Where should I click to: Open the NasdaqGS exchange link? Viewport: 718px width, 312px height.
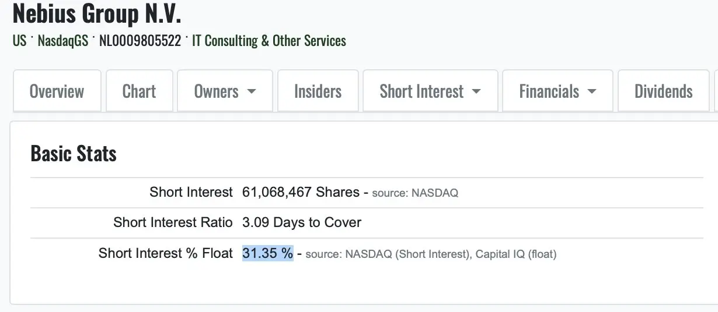[x=62, y=41]
